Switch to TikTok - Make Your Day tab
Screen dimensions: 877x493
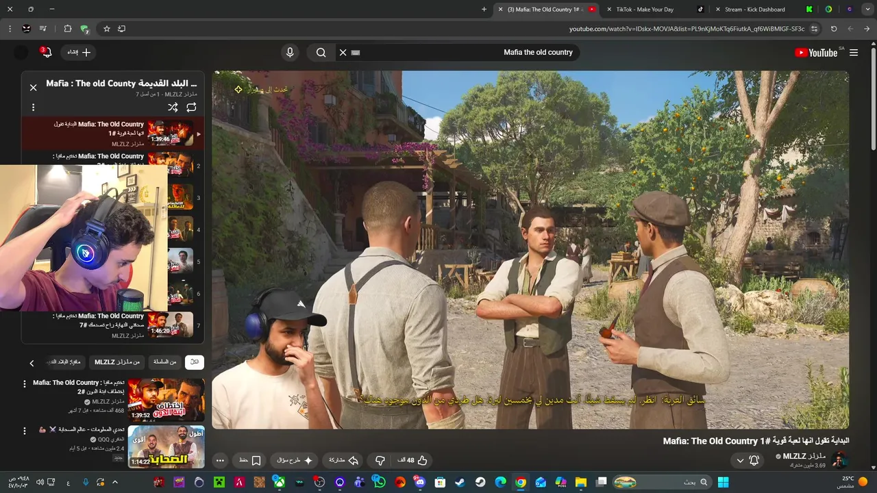(x=644, y=10)
